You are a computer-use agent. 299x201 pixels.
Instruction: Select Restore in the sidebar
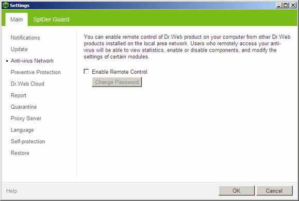tap(20, 153)
